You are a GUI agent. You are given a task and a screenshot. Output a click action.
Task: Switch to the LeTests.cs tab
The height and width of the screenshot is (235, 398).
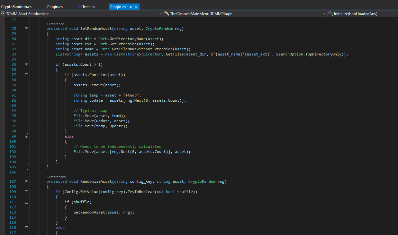click(x=86, y=7)
